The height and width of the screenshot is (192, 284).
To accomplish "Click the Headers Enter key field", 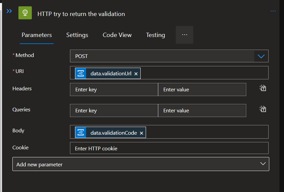I will [x=114, y=89].
